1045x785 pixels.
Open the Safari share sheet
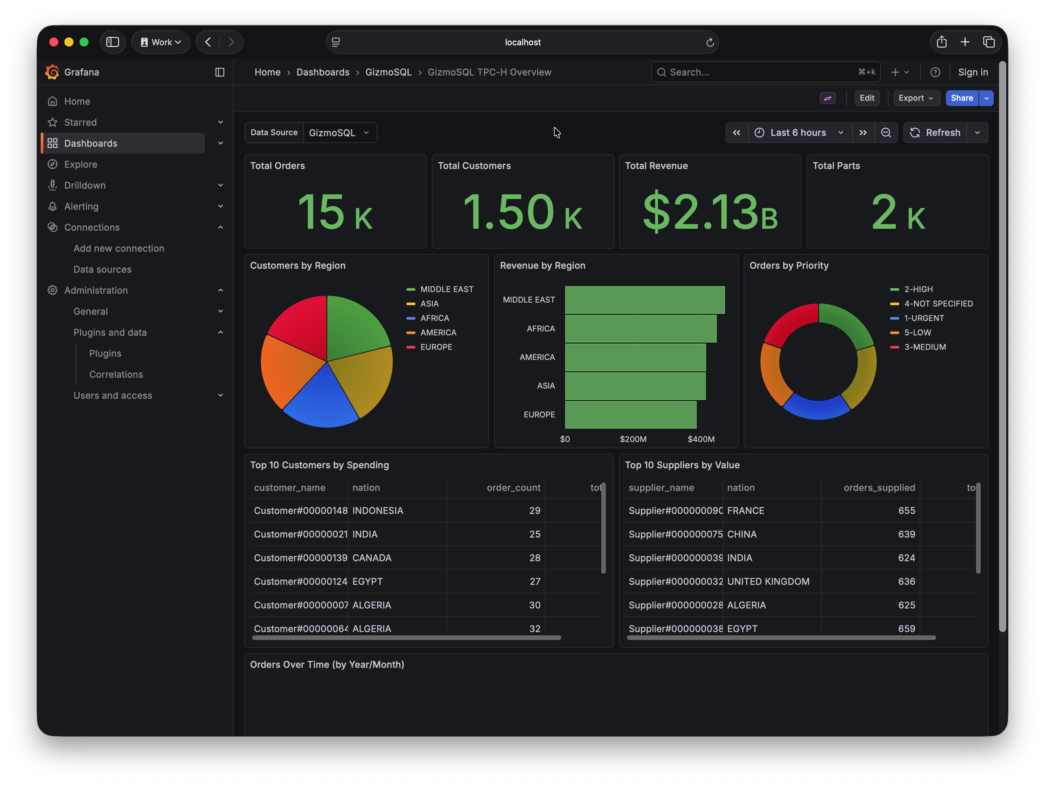point(942,42)
